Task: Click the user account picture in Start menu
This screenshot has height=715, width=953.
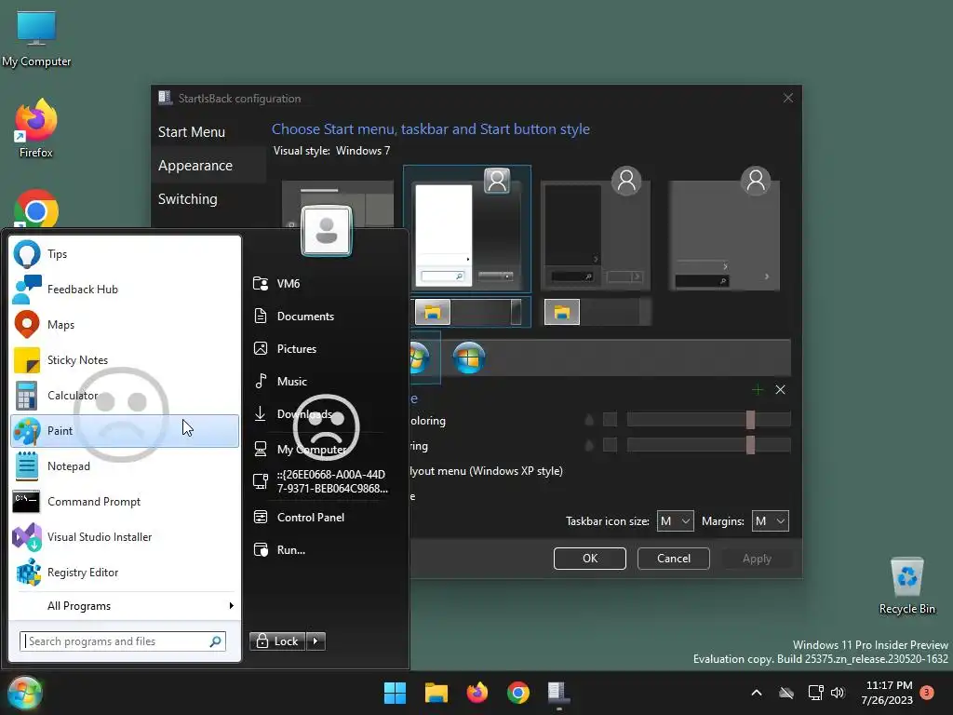Action: pos(327,231)
